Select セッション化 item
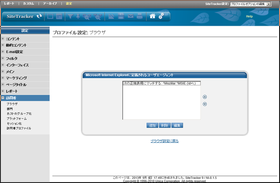The image size is (280, 183). pos(14,124)
